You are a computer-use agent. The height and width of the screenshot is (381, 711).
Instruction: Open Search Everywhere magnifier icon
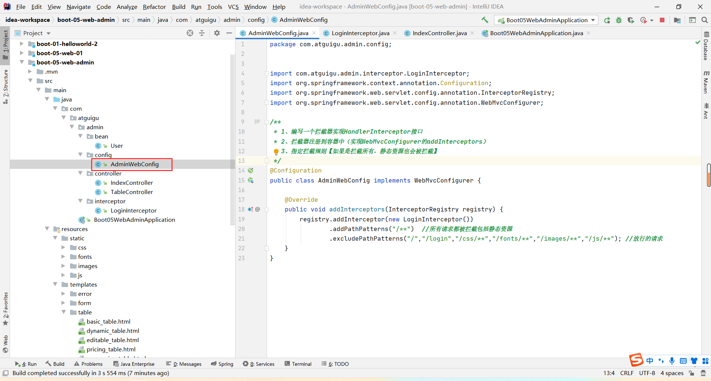coord(705,20)
